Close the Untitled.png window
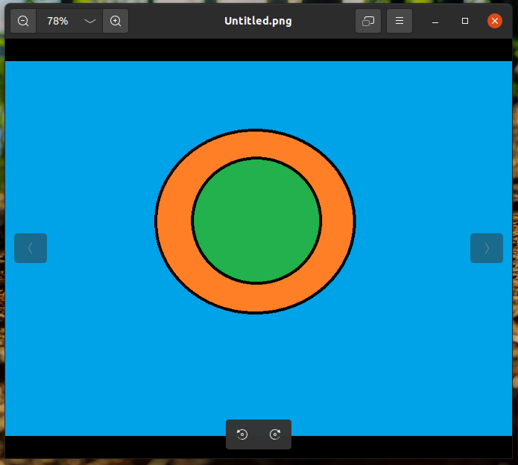 (x=495, y=21)
